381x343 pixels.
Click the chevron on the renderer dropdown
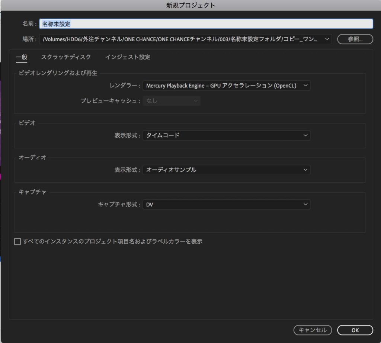point(305,85)
